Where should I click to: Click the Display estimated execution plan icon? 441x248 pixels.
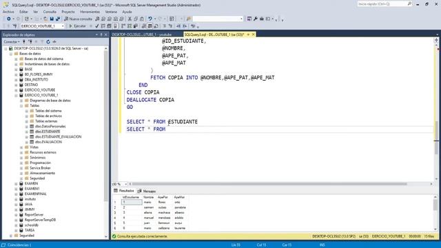pyautogui.click(x=103, y=26)
